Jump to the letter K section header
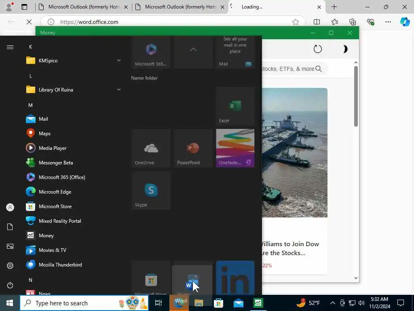This screenshot has width=414, height=311. (31, 47)
